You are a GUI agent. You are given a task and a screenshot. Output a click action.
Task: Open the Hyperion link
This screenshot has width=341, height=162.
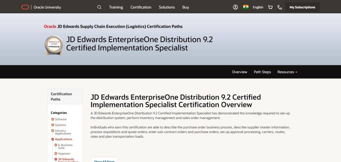click(64, 154)
